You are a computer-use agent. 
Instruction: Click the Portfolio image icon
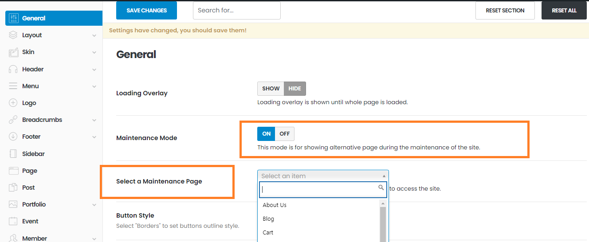(13, 204)
